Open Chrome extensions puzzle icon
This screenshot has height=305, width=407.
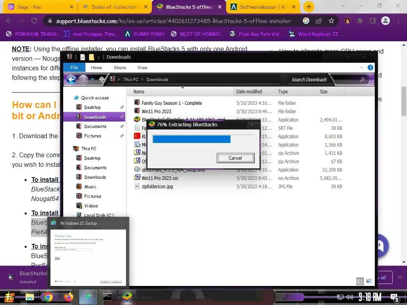(x=360, y=21)
